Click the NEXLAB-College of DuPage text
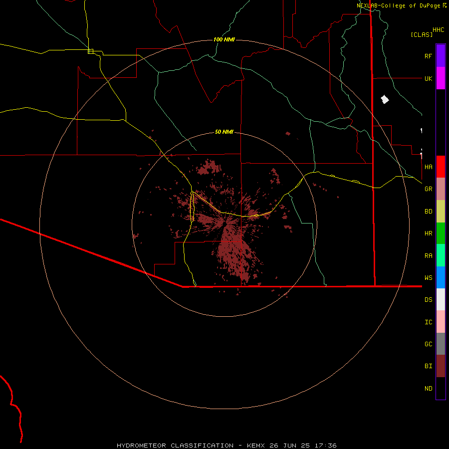 pos(399,5)
